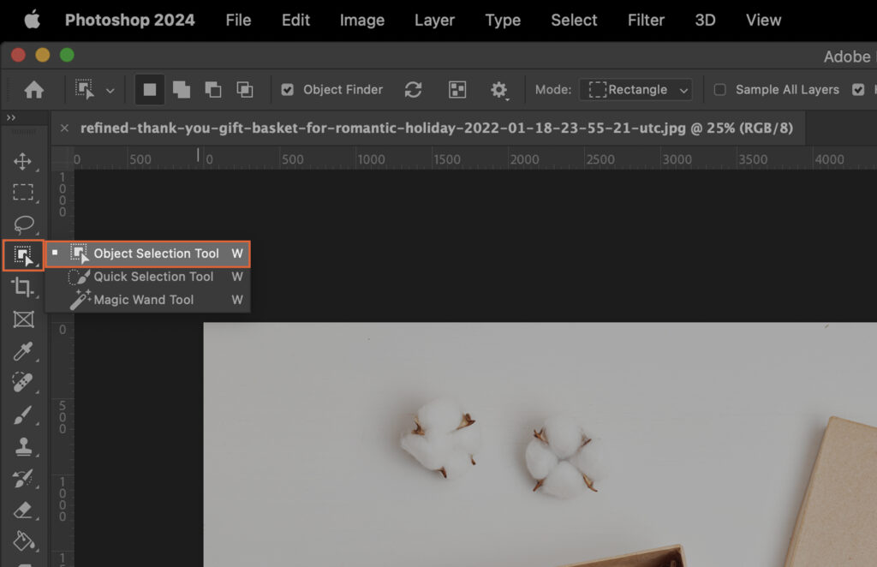The image size is (877, 567).
Task: Open the Select menu
Action: coord(573,20)
